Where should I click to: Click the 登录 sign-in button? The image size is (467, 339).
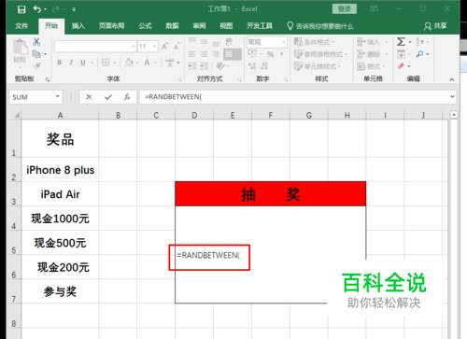click(345, 8)
